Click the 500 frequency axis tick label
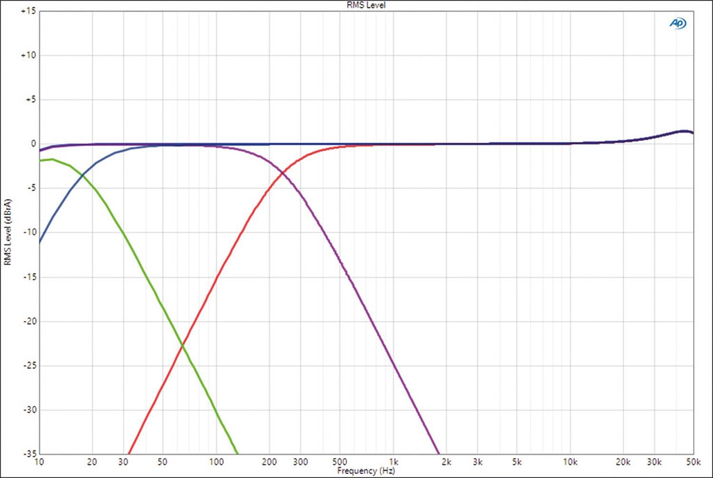This screenshot has height=478, width=713. [x=340, y=462]
